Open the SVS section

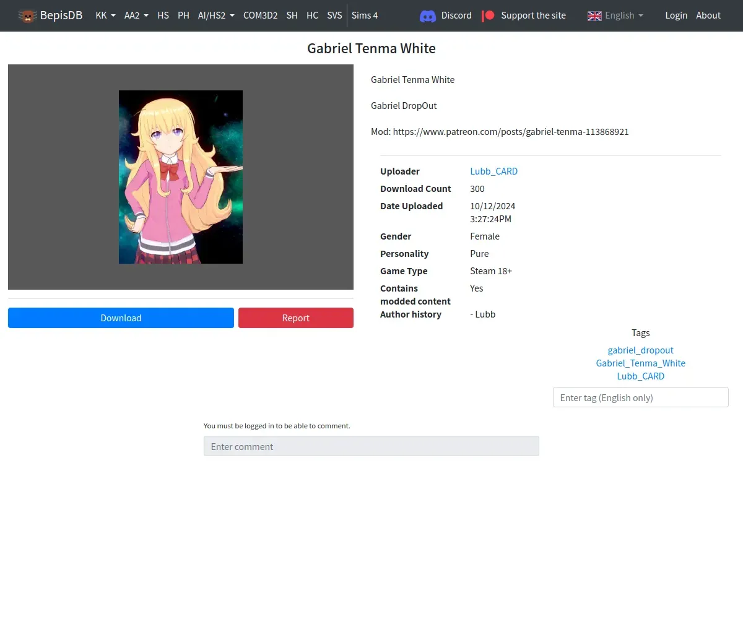[x=334, y=15]
